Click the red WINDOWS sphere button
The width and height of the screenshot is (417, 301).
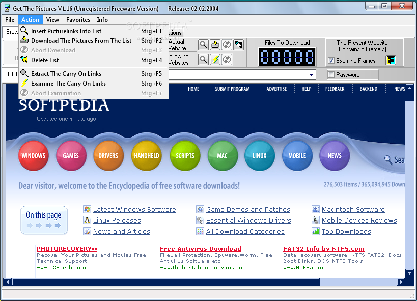34,156
